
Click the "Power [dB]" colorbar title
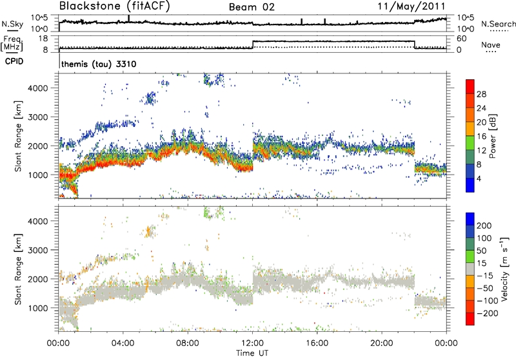pos(492,136)
